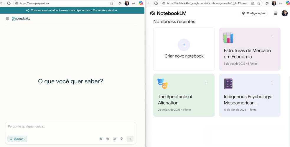Screen dimensions: 290x147
Task: Click globe sources icon in Perplexity prompt box
Action: coord(101,139)
